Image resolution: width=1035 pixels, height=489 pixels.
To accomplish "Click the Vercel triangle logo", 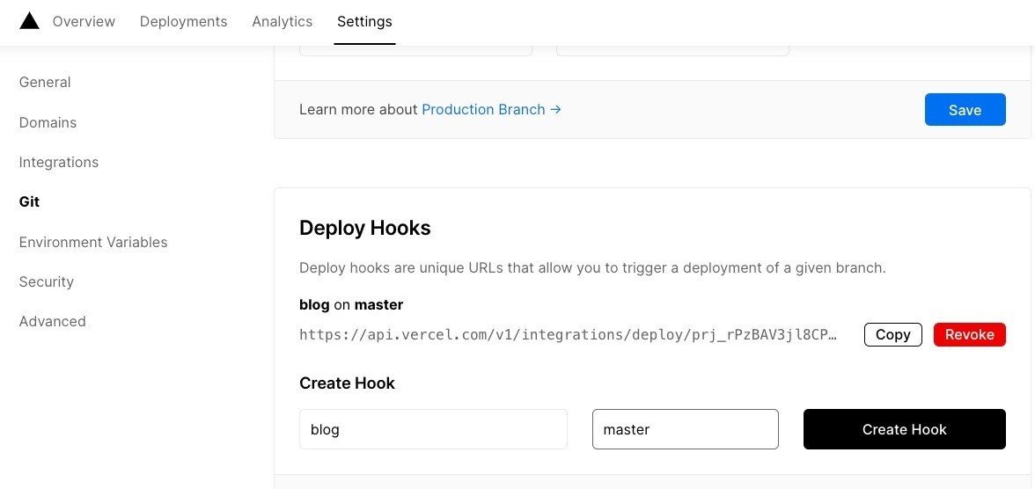I will tap(29, 21).
